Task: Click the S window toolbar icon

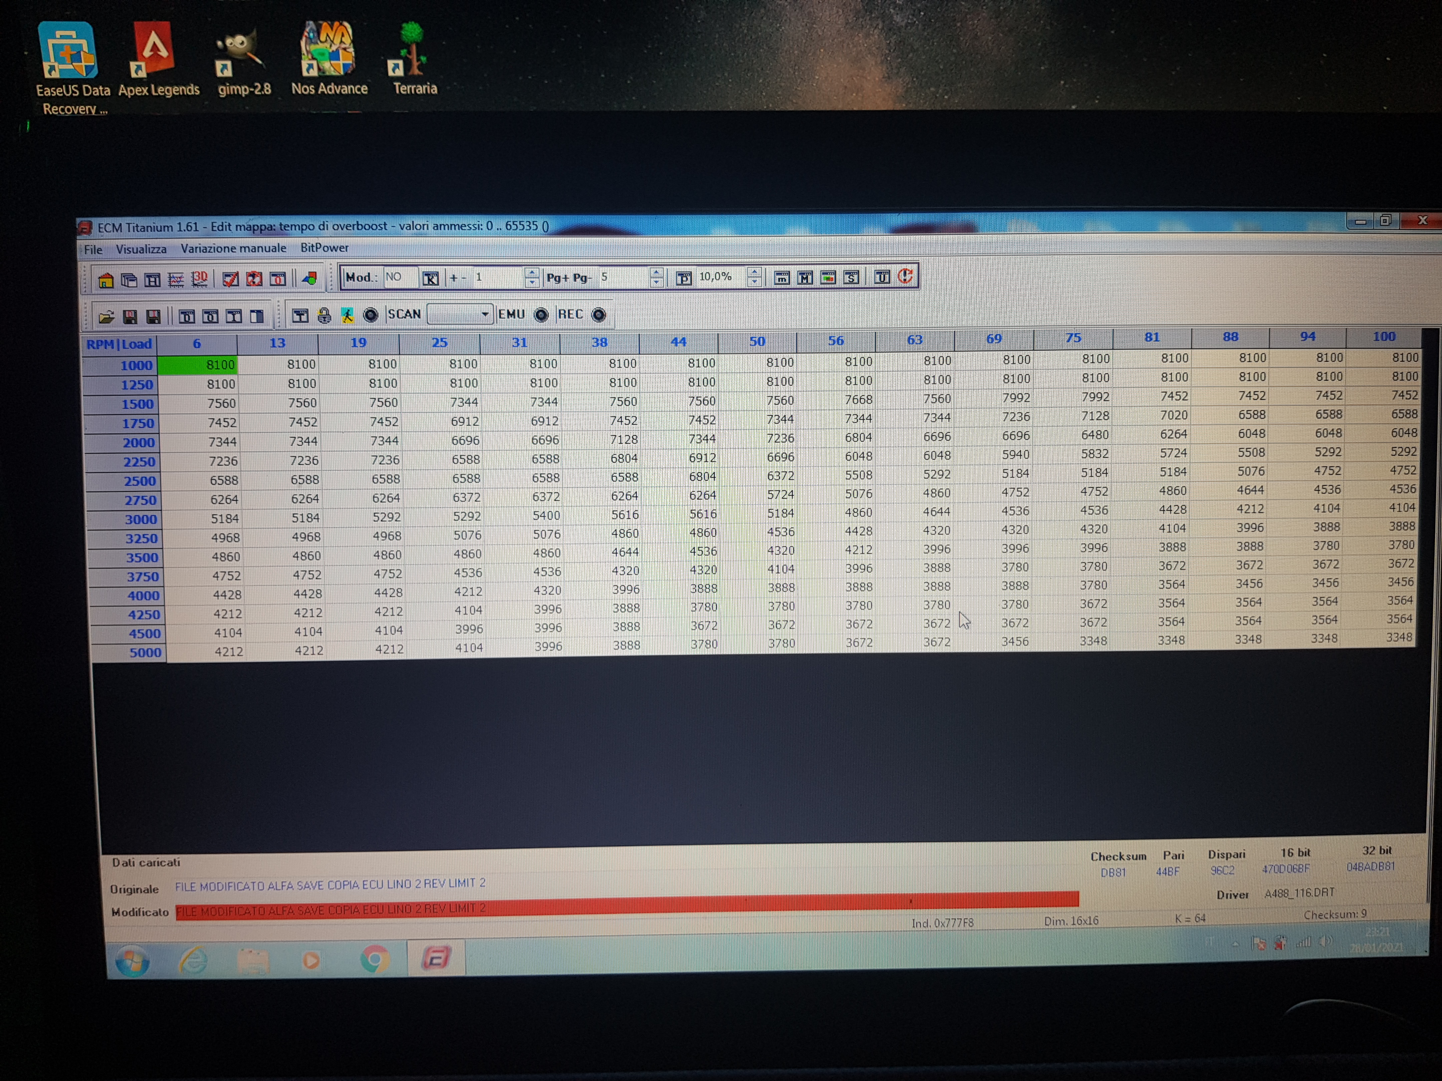Action: pyautogui.click(x=851, y=277)
